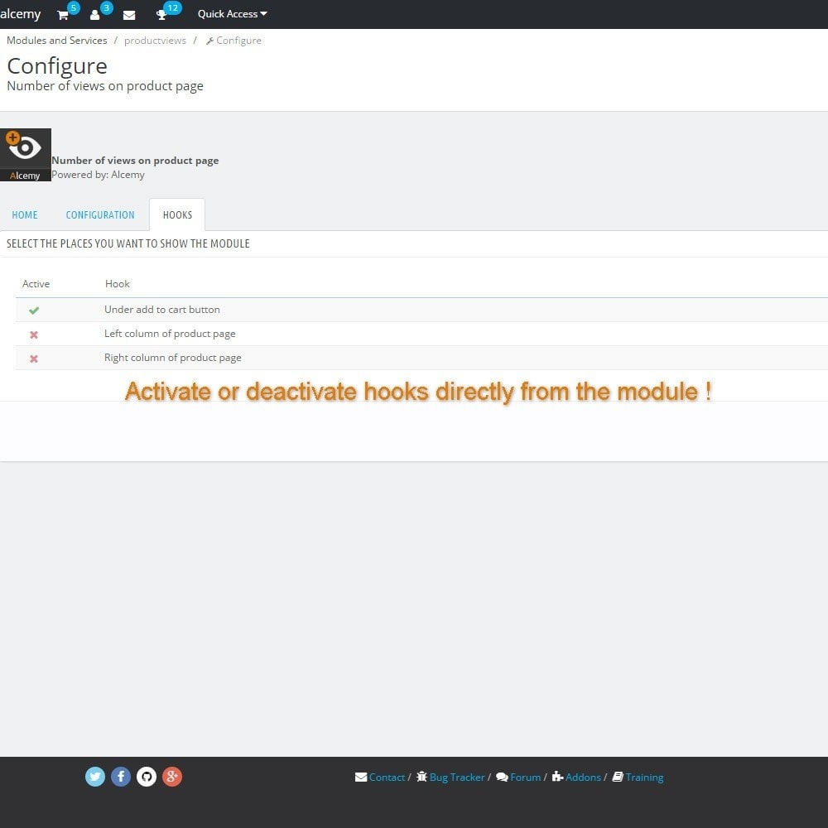828x828 pixels.
Task: Open the Forum footer link
Action: coord(518,777)
